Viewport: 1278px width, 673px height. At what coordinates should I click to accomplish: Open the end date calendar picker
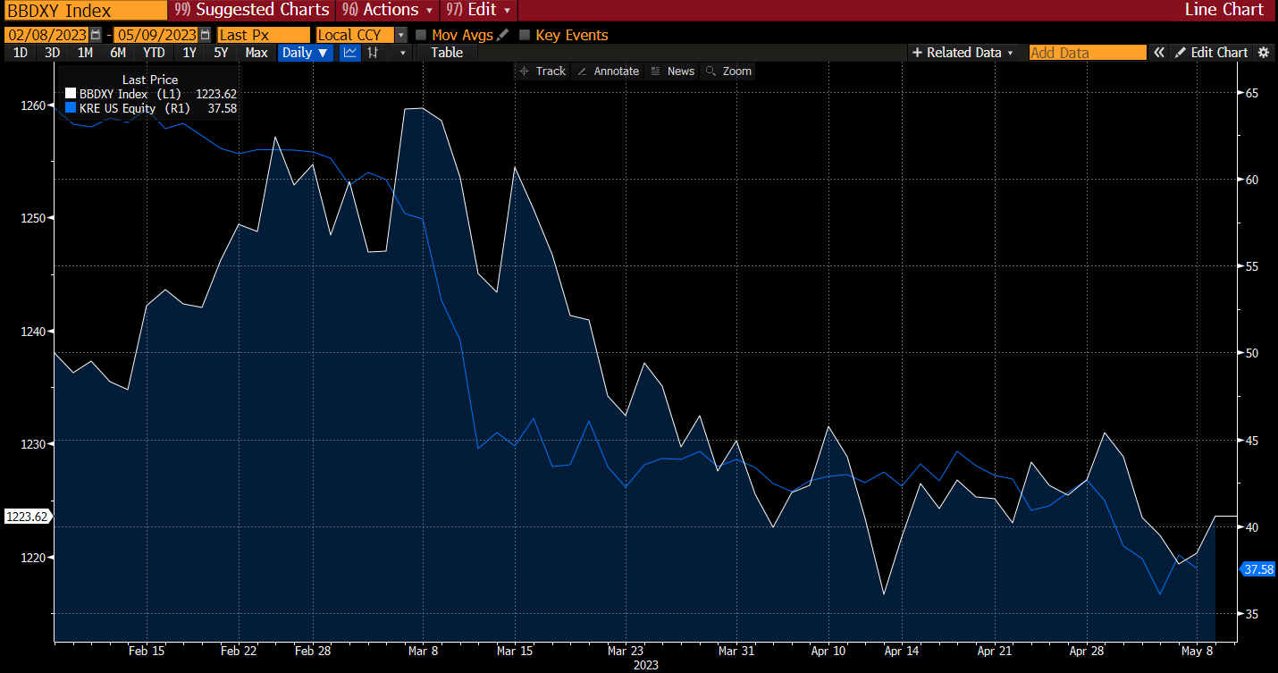point(206,35)
